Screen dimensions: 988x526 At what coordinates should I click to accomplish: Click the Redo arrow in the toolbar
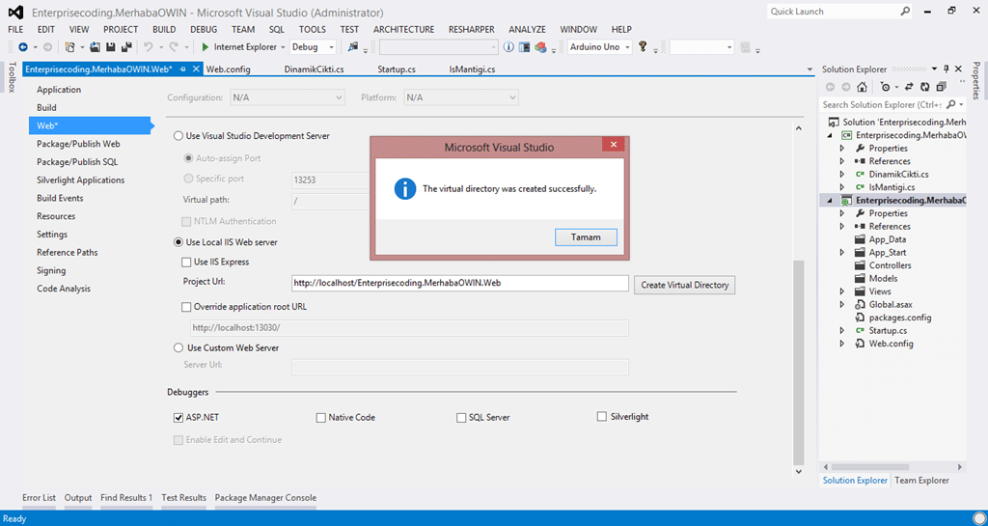174,47
